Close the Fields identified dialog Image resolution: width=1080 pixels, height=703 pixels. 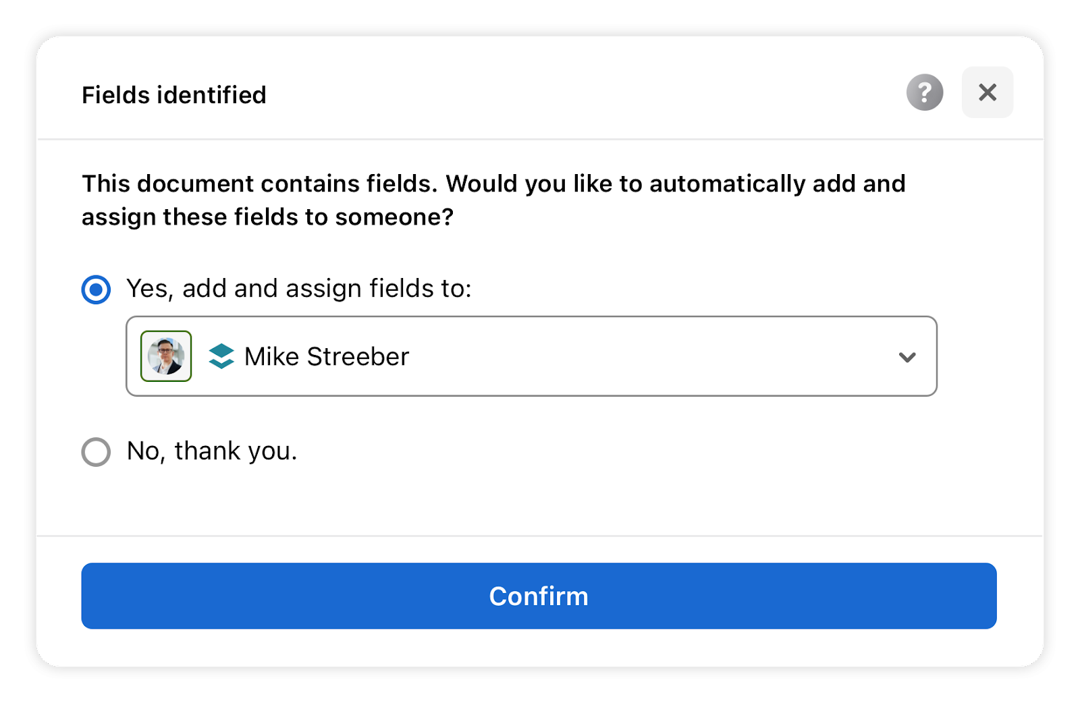(987, 92)
